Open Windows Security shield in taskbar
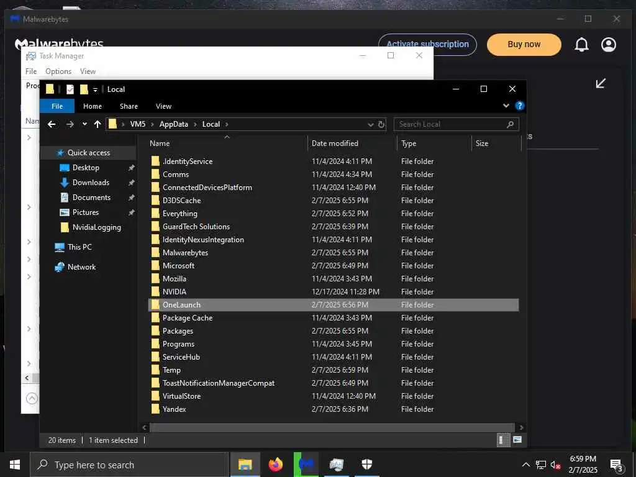The image size is (636, 477). coord(366,465)
